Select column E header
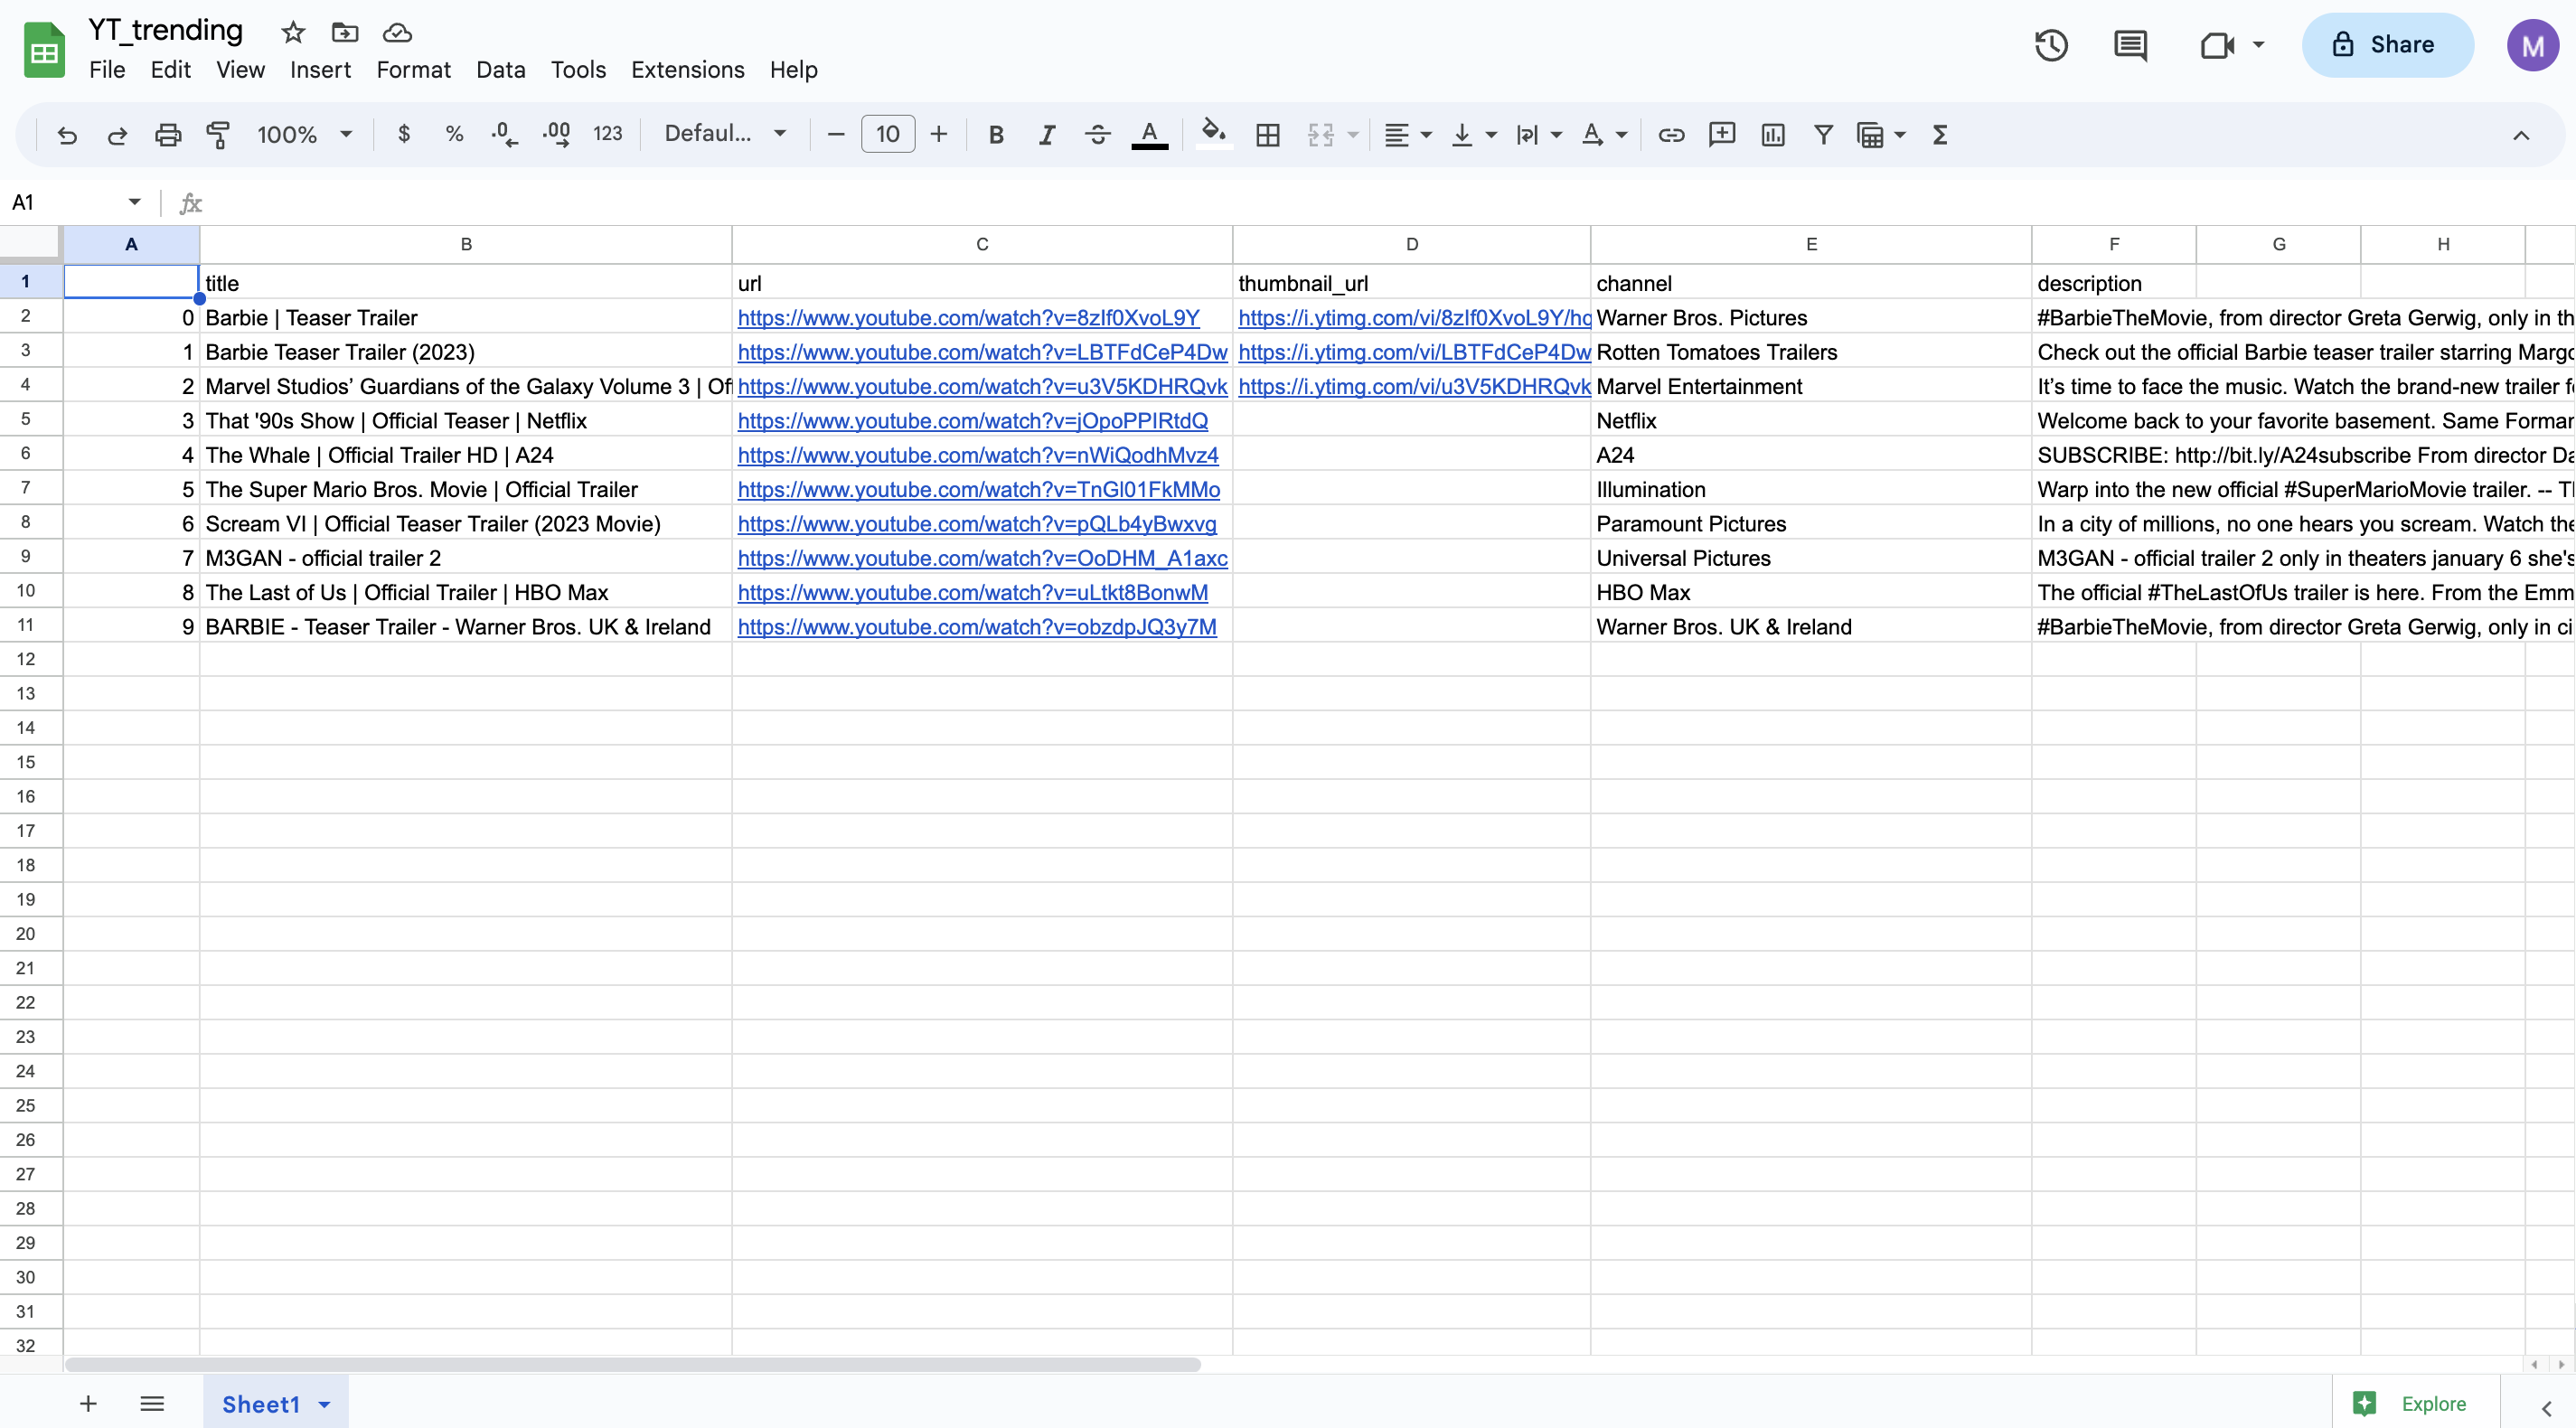 point(1811,245)
